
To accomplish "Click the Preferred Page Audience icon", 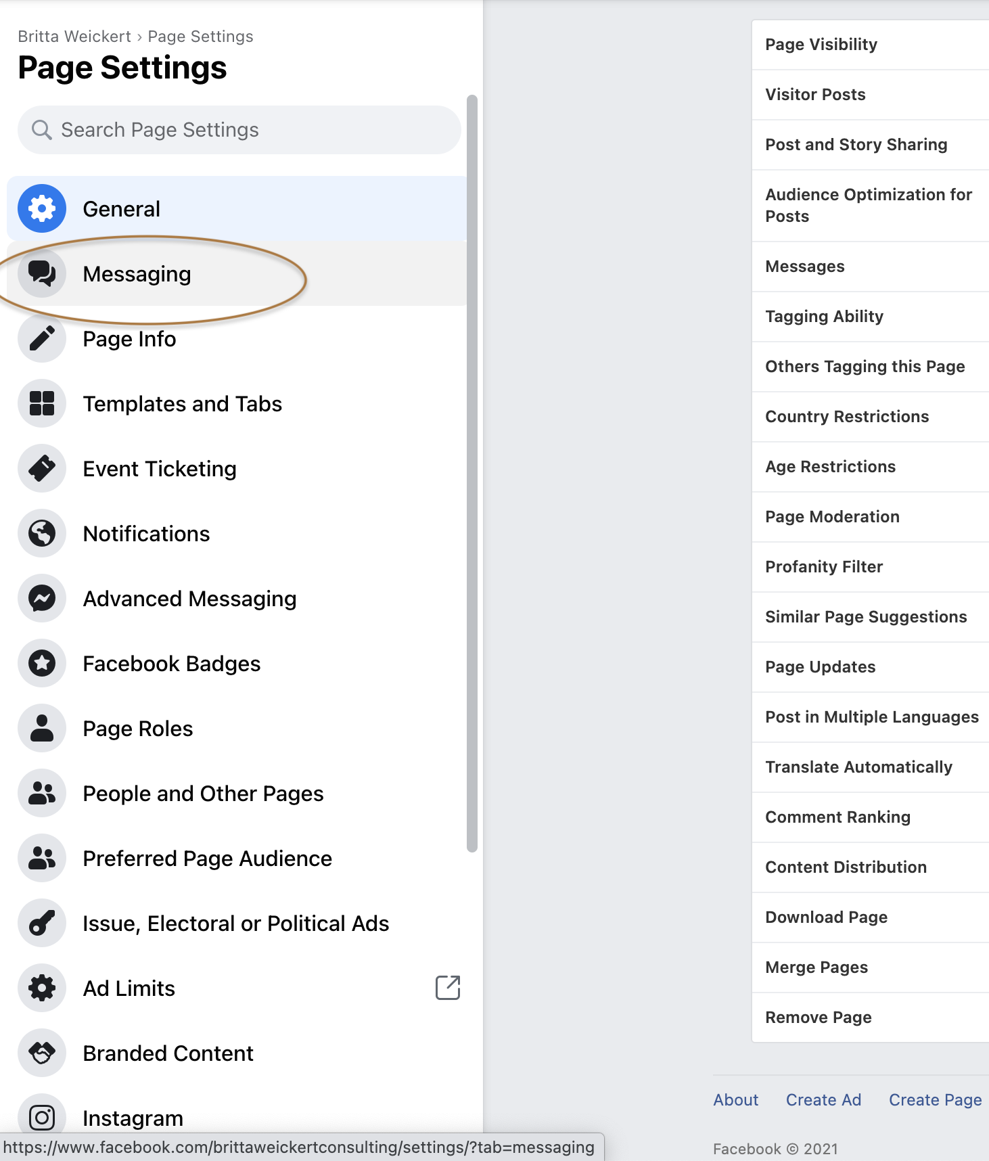I will [42, 858].
